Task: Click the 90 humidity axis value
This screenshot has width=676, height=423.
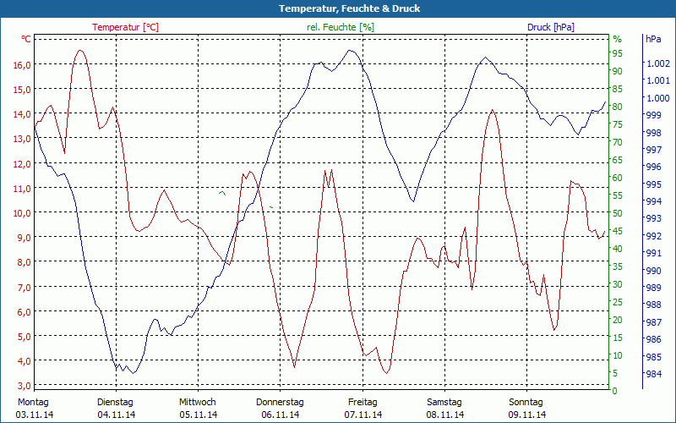Action: [x=618, y=71]
